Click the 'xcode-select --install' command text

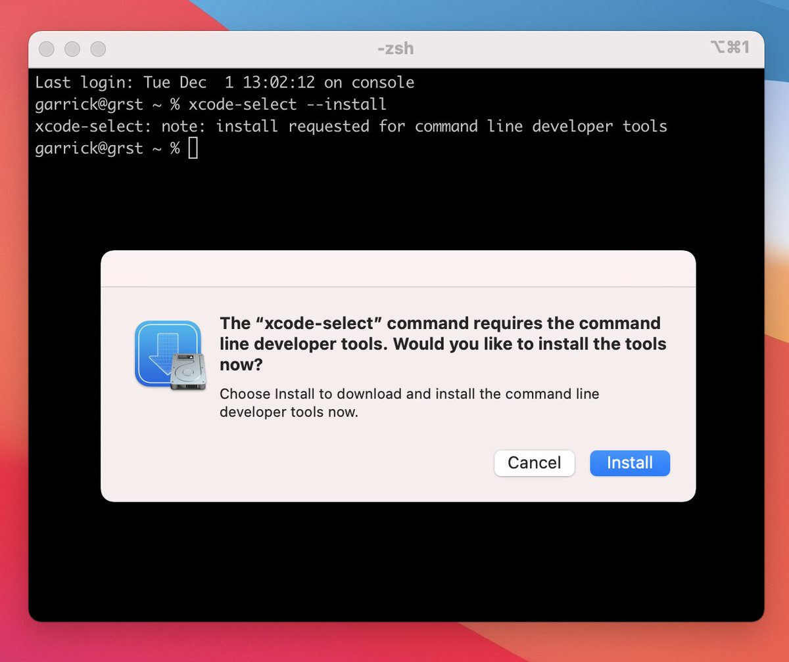tap(287, 104)
